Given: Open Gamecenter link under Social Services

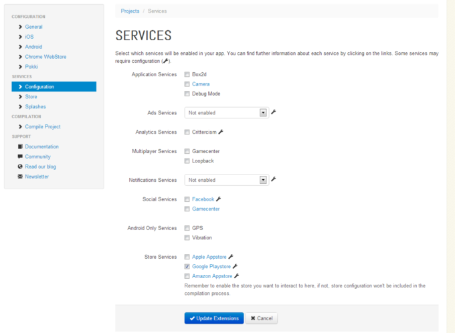Looking at the screenshot, I should tap(205, 209).
